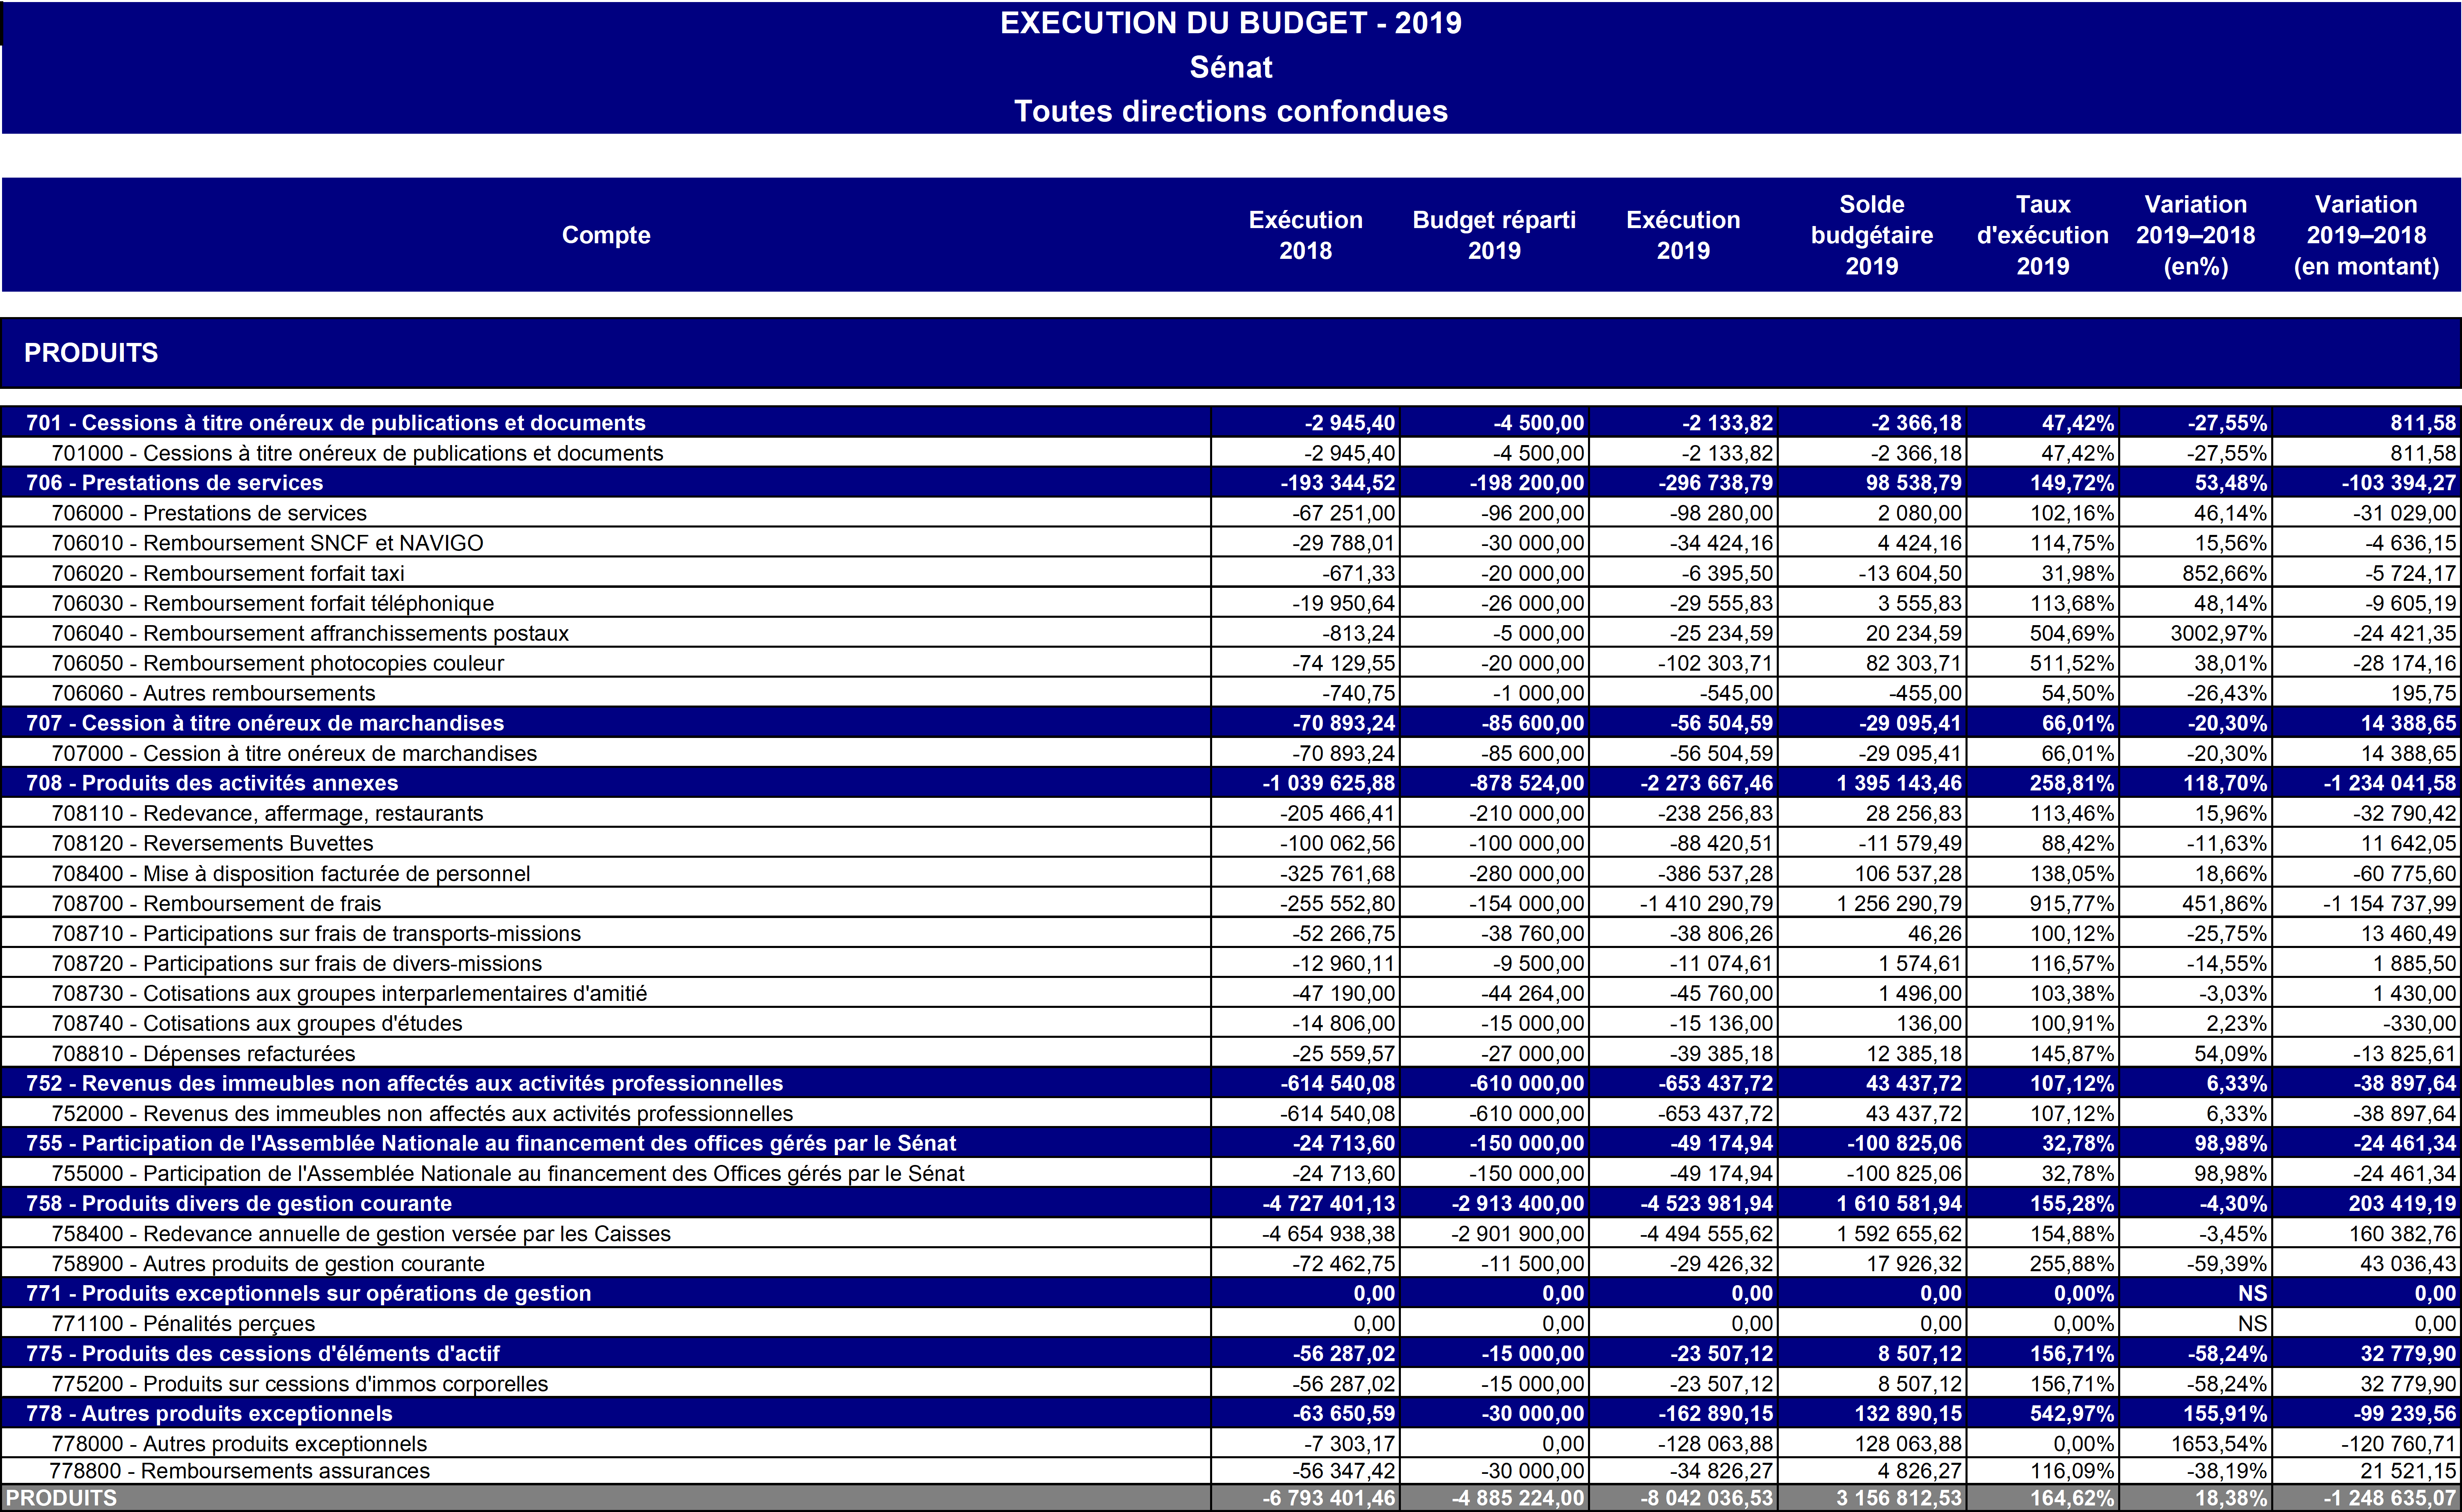The height and width of the screenshot is (1512, 2462).
Task: Select '706040 - Remboursement affranchissements postaux' row
Action: point(310,633)
